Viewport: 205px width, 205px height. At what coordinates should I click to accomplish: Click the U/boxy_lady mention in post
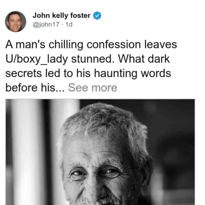pos(37,59)
